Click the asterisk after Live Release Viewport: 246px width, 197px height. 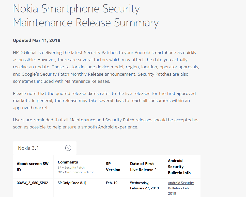point(156,169)
